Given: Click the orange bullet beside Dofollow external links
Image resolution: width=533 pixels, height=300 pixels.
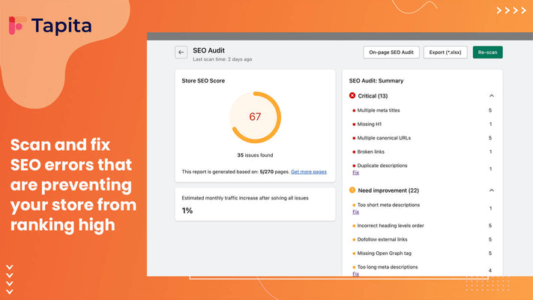Looking at the screenshot, I should 354,240.
